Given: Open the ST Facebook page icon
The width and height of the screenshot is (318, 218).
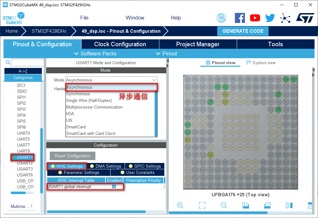Looking at the screenshot, I should click(x=240, y=18).
